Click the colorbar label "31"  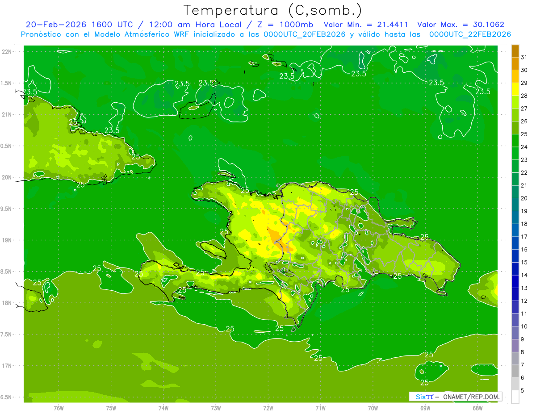(524, 57)
